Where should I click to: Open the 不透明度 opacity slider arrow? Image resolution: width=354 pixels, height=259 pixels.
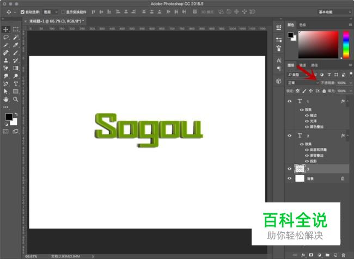(x=350, y=83)
